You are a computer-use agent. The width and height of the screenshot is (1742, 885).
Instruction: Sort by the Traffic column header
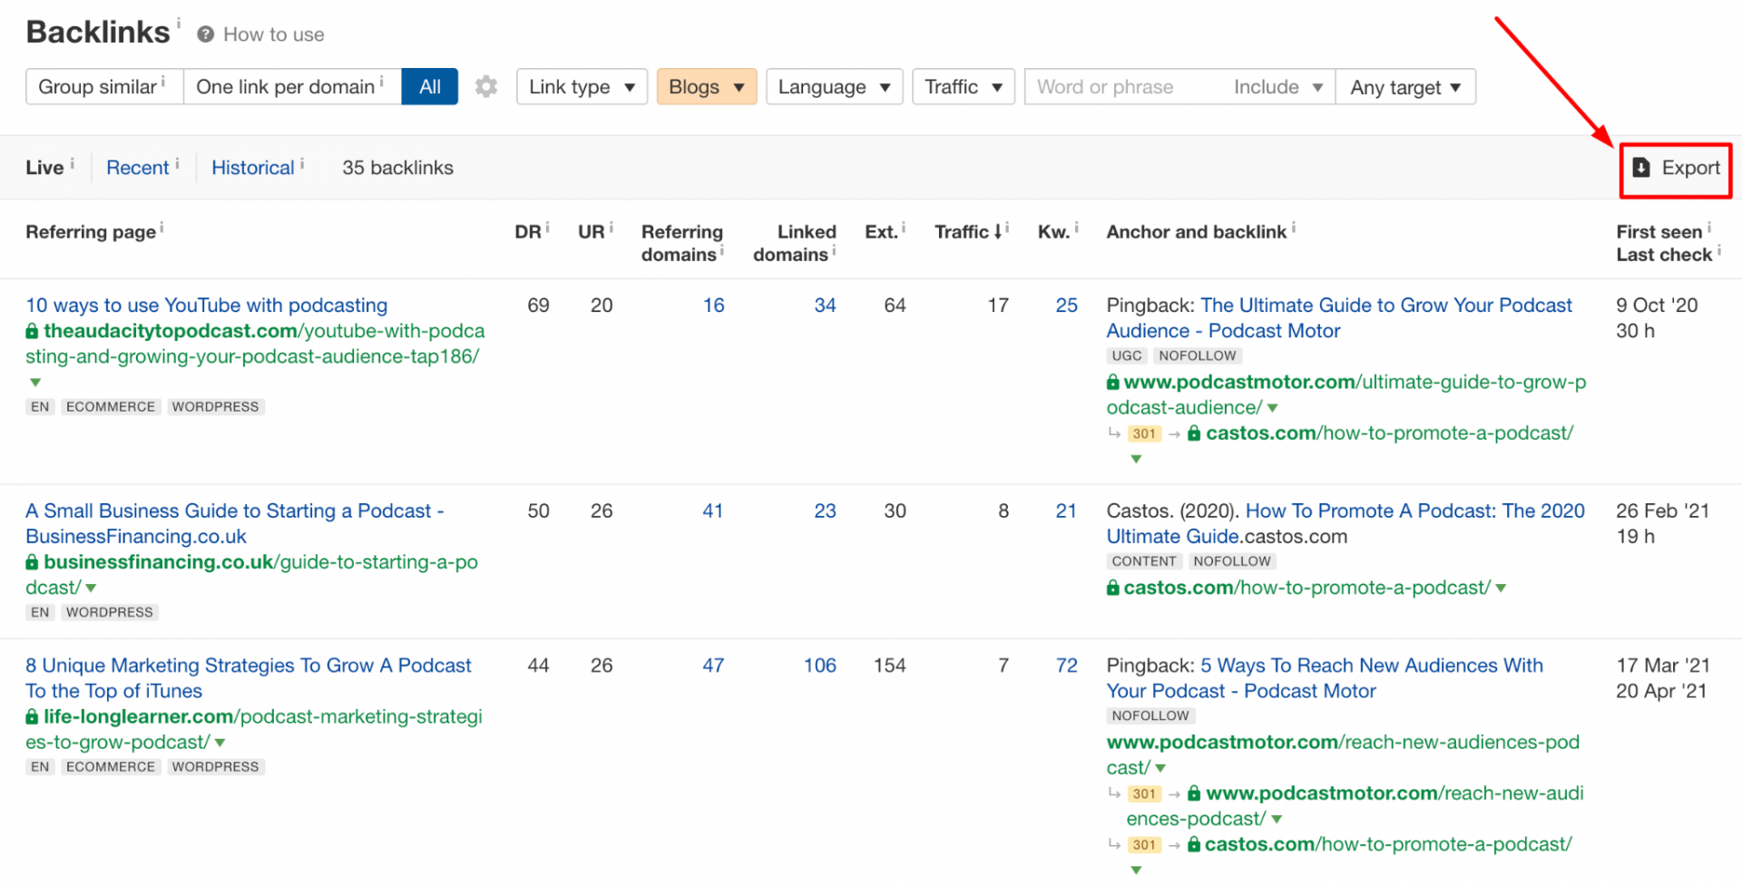pyautogui.click(x=968, y=232)
